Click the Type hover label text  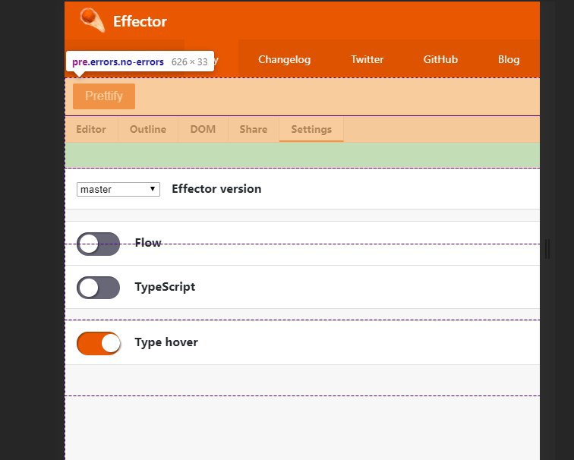tap(166, 342)
